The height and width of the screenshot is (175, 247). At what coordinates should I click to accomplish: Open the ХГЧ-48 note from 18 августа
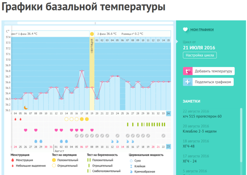pyautogui.click(x=189, y=146)
